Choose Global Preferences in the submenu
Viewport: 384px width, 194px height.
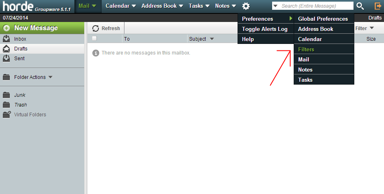tap(323, 19)
